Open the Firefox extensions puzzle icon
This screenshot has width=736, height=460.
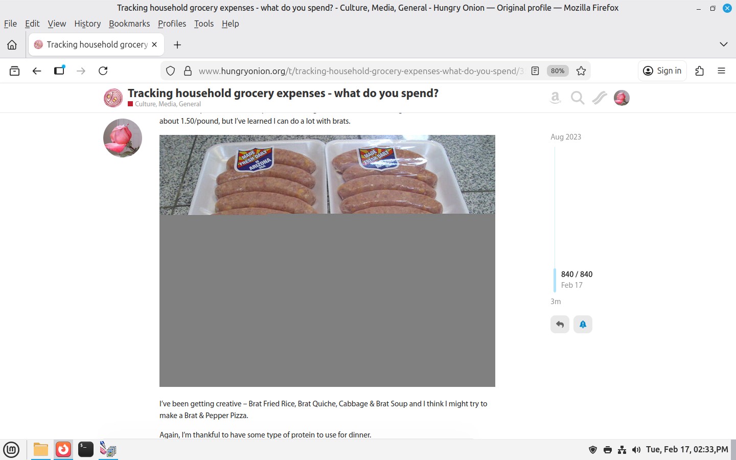700,71
